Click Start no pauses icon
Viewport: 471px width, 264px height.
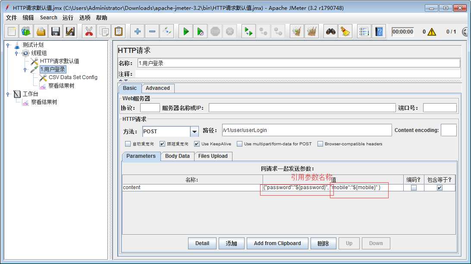point(201,31)
